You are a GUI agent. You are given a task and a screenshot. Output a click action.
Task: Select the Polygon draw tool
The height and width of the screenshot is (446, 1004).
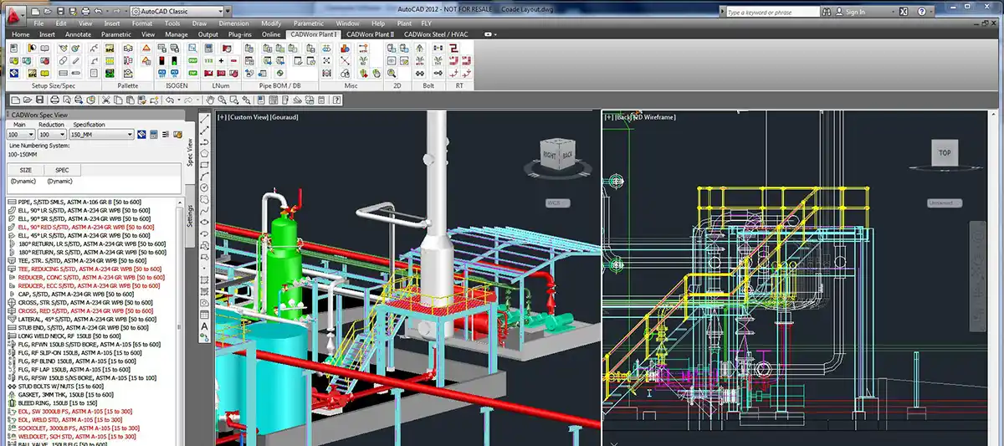click(x=205, y=154)
